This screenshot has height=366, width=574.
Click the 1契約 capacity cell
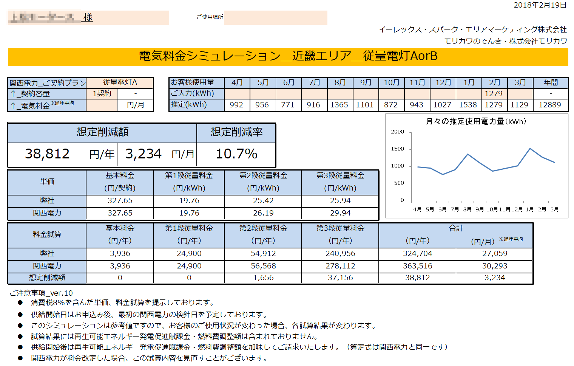click(x=102, y=93)
